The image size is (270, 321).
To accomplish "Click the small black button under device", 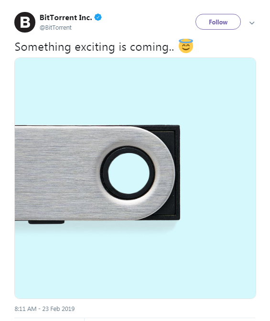I will (46, 222).
